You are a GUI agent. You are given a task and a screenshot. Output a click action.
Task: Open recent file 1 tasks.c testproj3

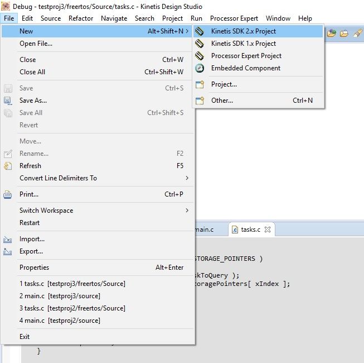point(98,284)
